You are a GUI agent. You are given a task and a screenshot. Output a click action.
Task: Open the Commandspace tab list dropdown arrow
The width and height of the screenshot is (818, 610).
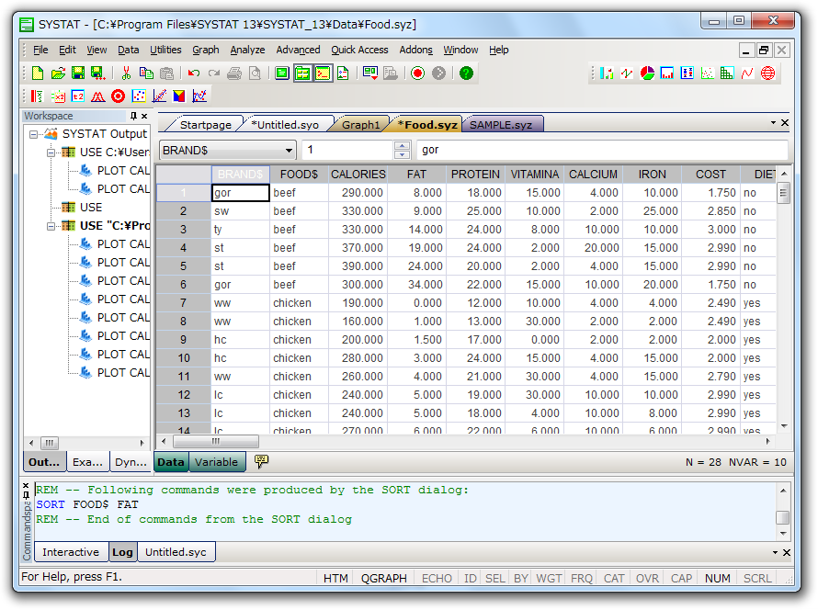click(x=775, y=552)
